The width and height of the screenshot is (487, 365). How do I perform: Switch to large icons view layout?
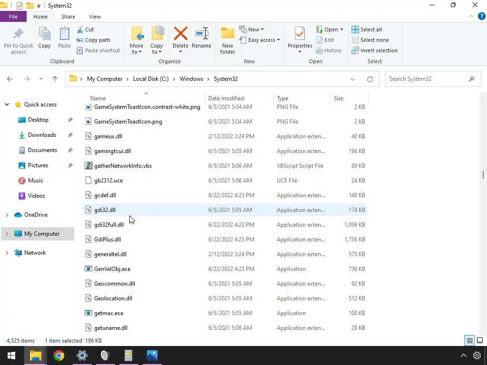coord(480,340)
